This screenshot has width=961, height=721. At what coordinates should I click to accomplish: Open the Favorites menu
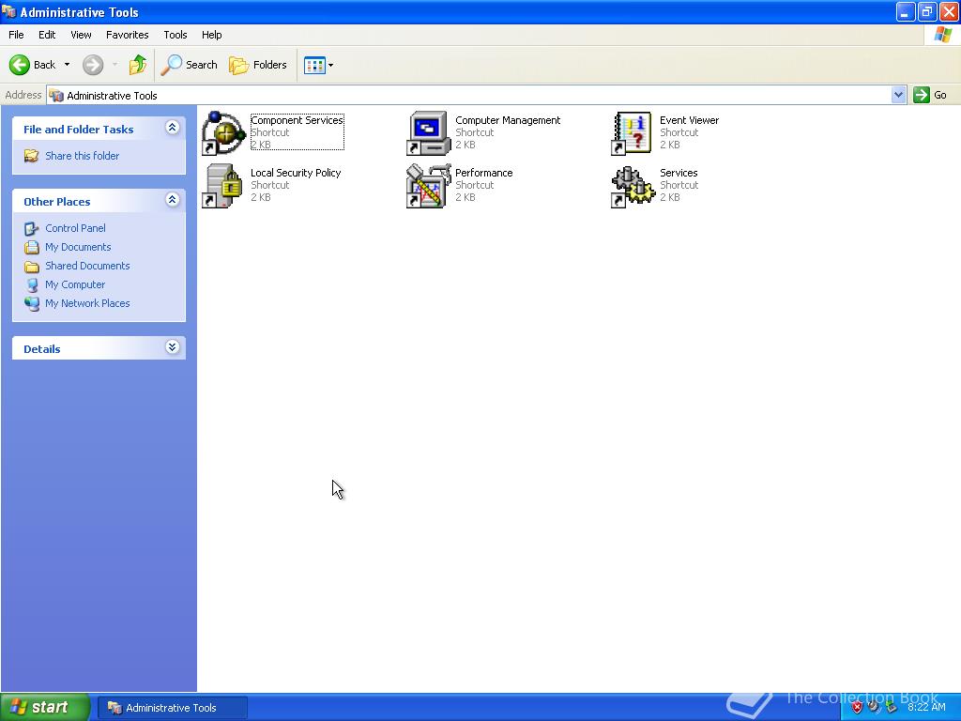click(x=127, y=35)
